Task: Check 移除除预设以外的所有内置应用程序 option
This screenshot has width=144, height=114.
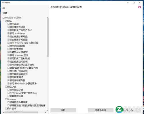Action: 8,105
